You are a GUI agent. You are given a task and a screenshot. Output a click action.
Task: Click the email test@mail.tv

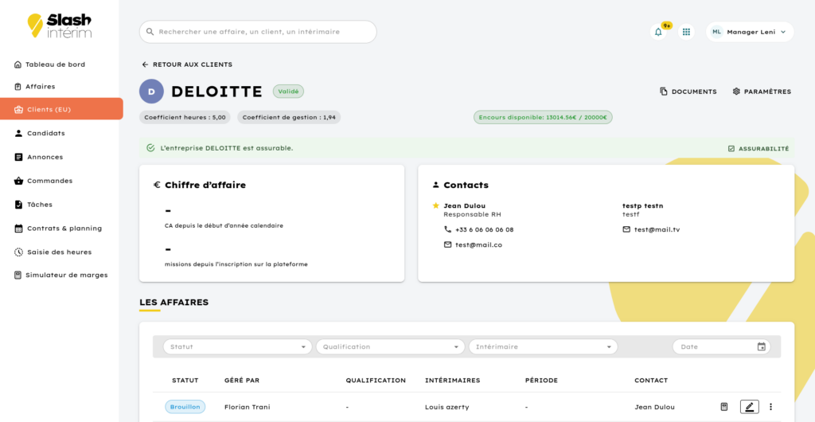coord(657,229)
